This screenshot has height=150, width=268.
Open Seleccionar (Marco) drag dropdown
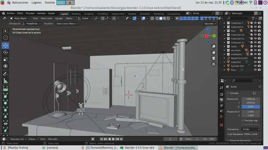click(67, 24)
